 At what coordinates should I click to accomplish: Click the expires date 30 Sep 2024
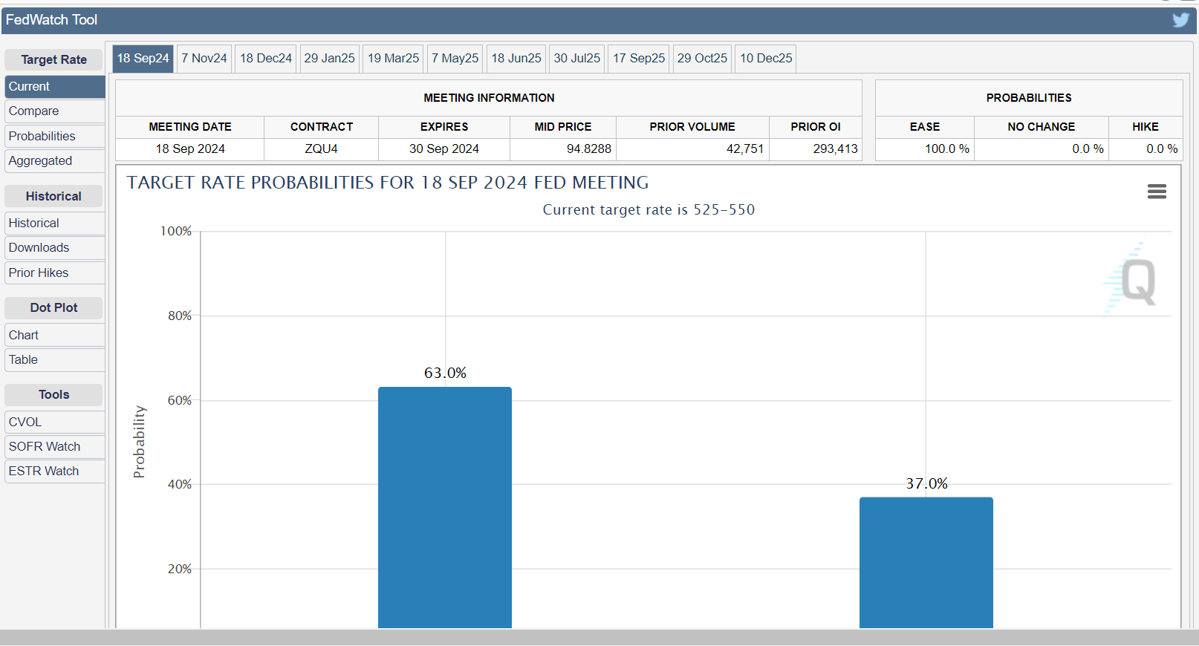point(444,149)
